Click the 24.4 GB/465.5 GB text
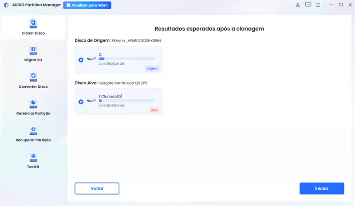The width and height of the screenshot is (355, 206). click(x=111, y=105)
